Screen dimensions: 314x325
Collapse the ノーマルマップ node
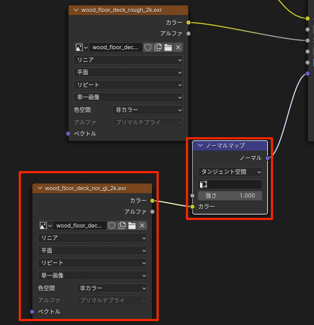pos(200,145)
